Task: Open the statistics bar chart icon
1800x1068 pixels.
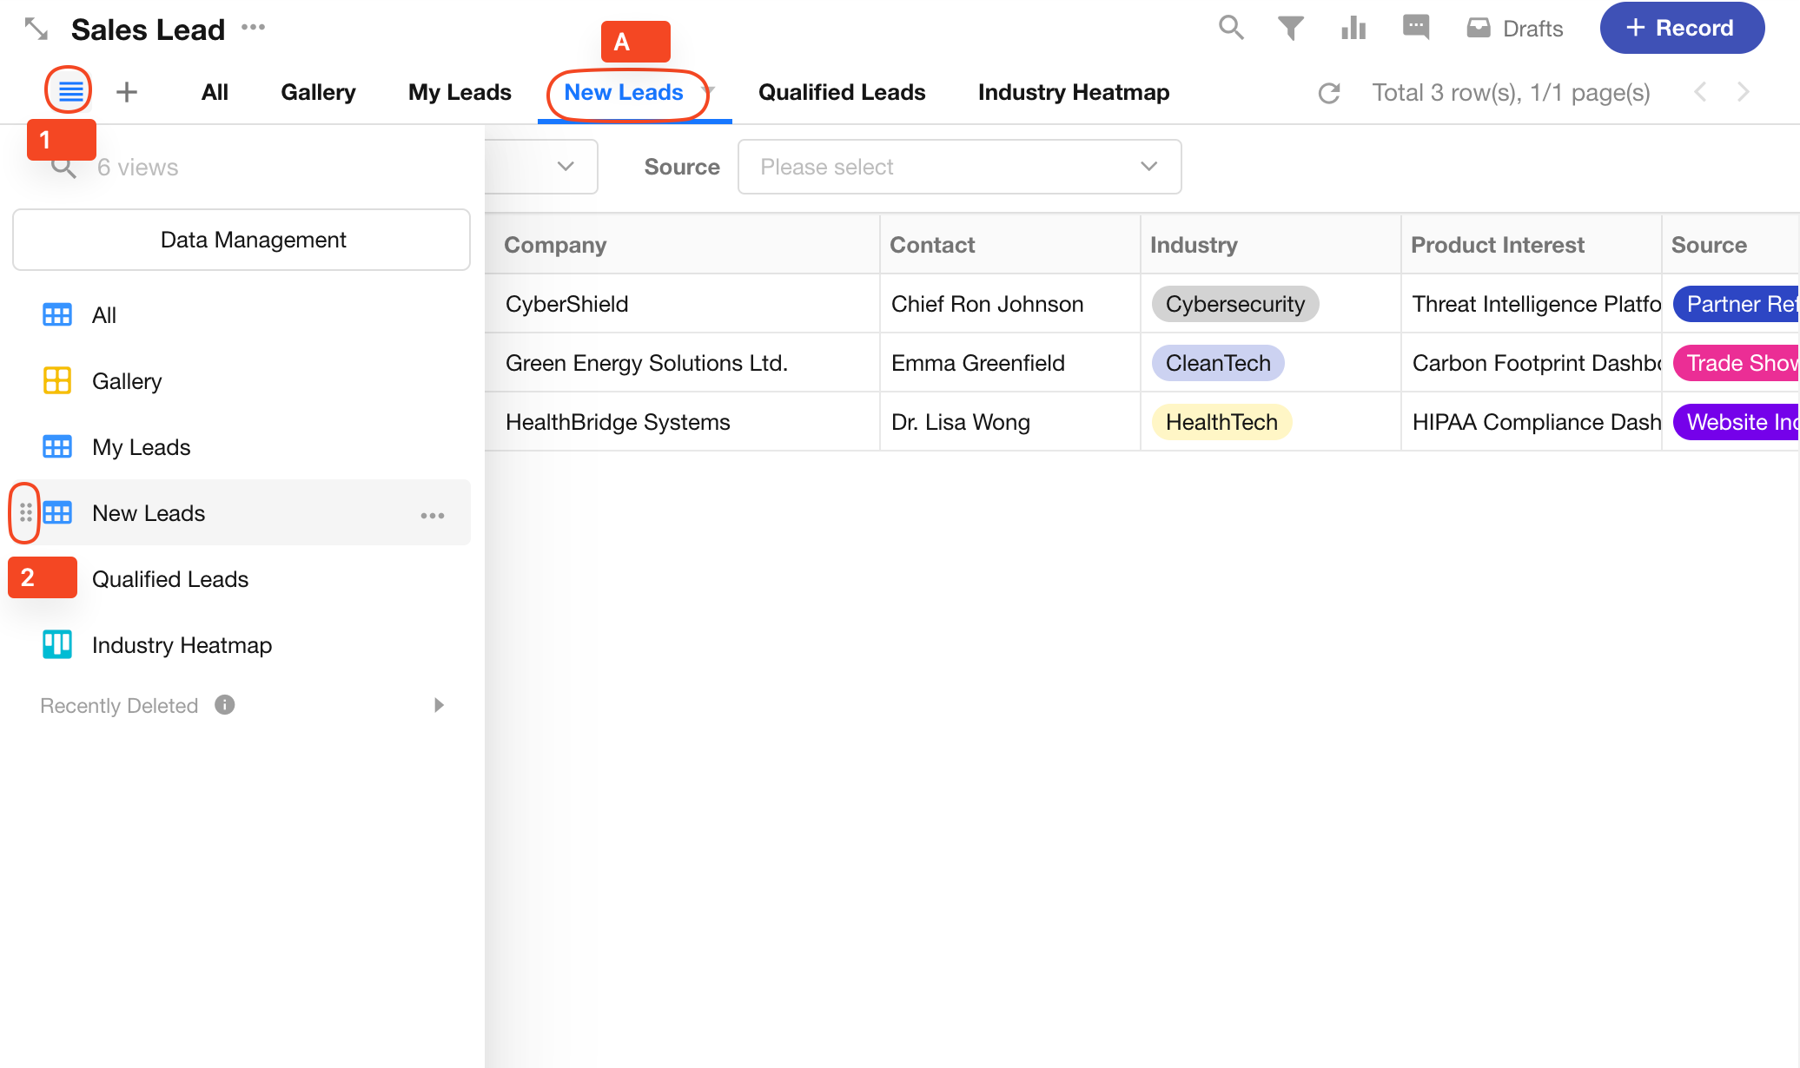Action: [1353, 28]
